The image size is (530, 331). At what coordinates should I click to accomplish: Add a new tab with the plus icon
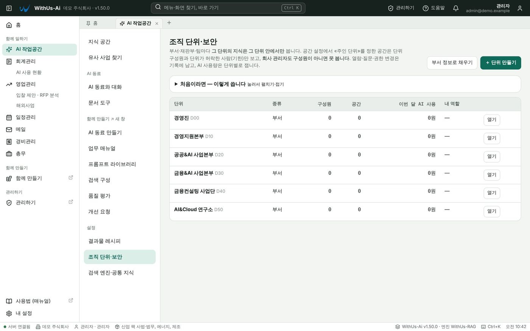[x=169, y=23]
